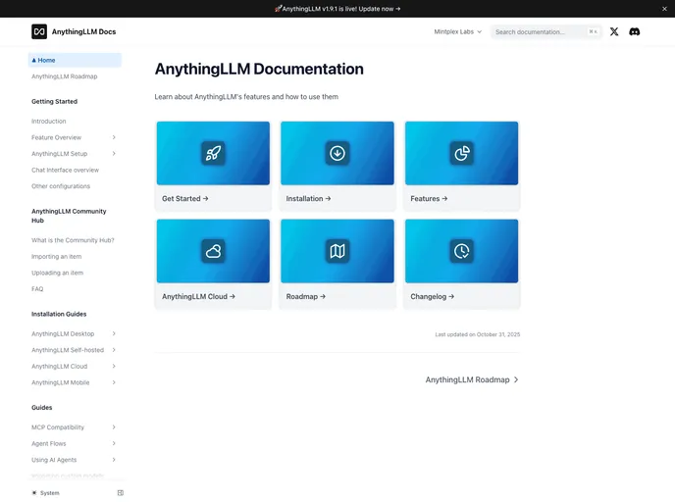This screenshot has height=502, width=675.
Task: Open FAQ in the sidebar
Action: 37,289
